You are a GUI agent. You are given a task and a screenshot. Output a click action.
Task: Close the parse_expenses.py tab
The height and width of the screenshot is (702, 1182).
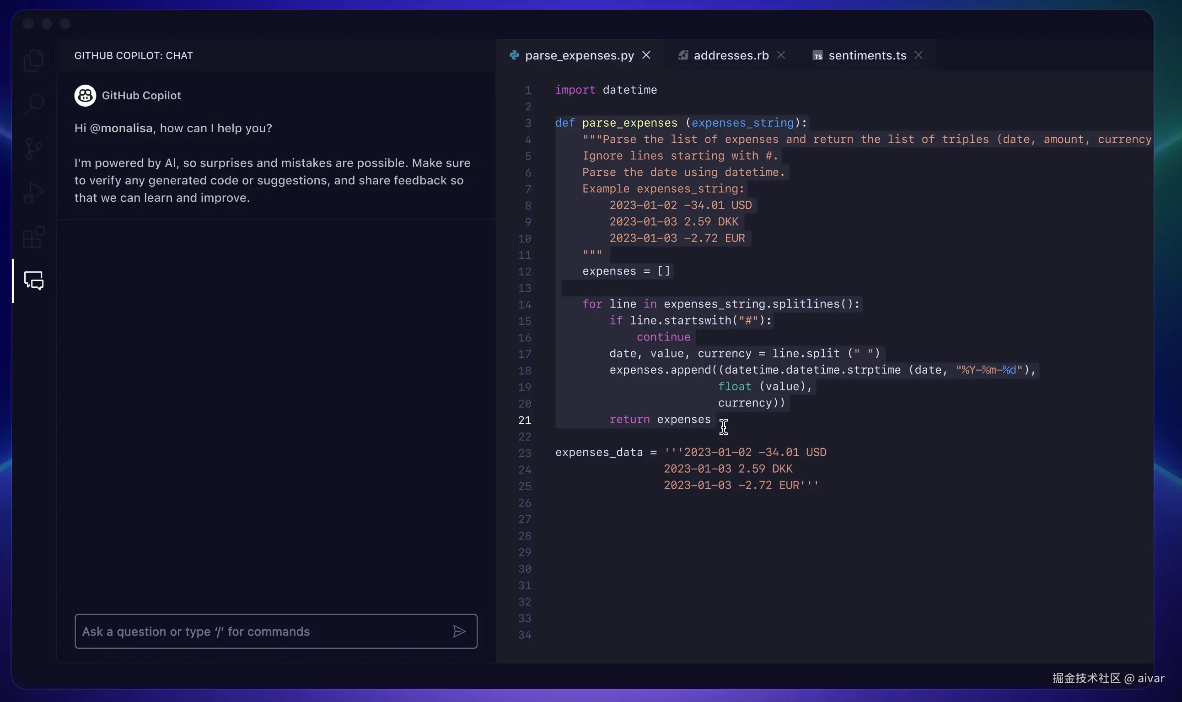(646, 55)
